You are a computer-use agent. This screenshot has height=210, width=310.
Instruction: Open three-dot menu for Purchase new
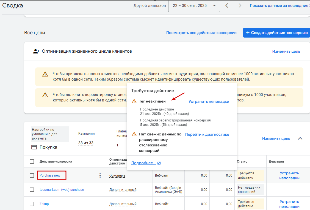100,175
